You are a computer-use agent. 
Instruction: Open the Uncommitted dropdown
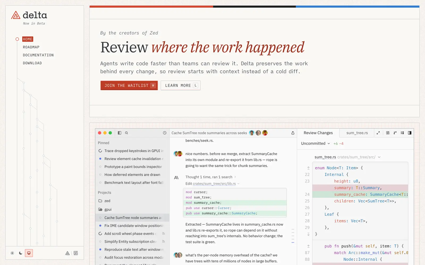(x=316, y=143)
